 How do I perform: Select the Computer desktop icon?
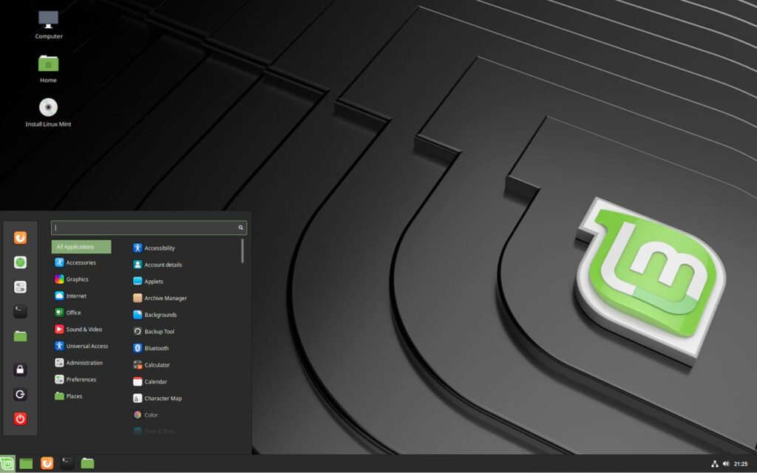(48, 25)
